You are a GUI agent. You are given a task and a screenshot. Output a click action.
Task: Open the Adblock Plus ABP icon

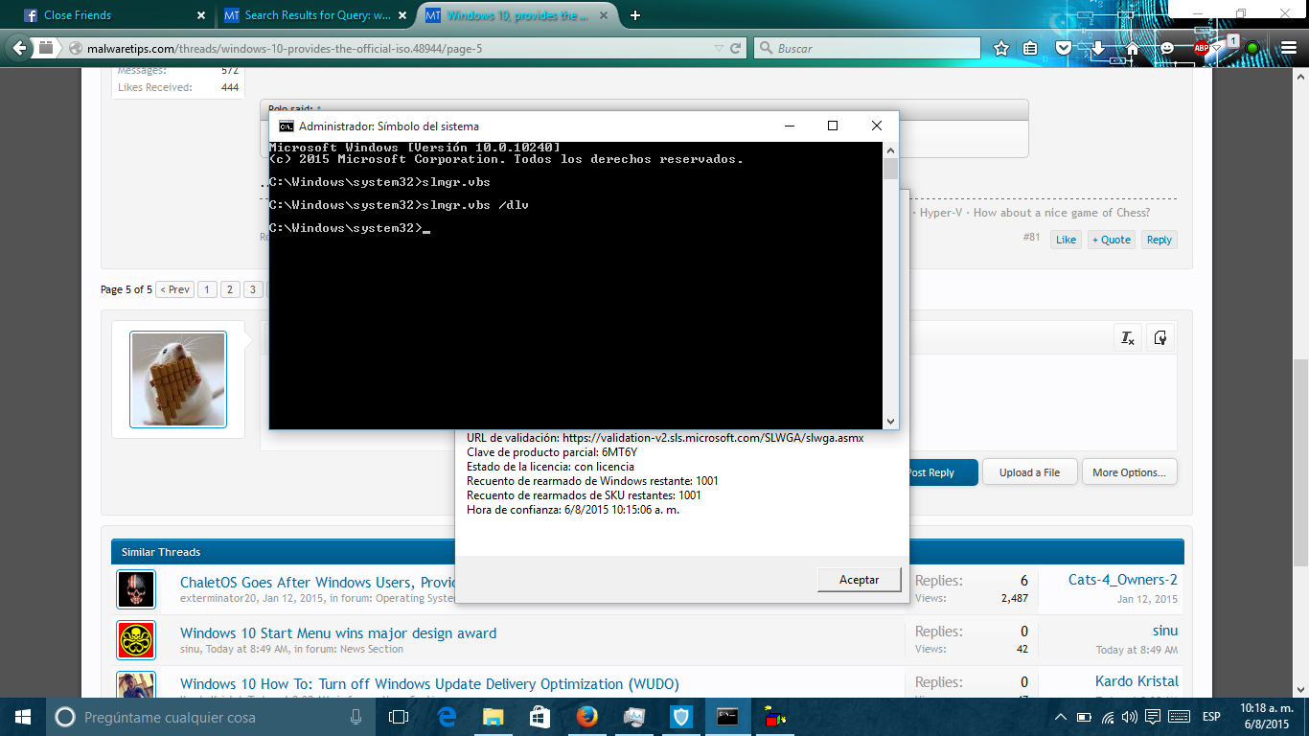coord(1201,48)
